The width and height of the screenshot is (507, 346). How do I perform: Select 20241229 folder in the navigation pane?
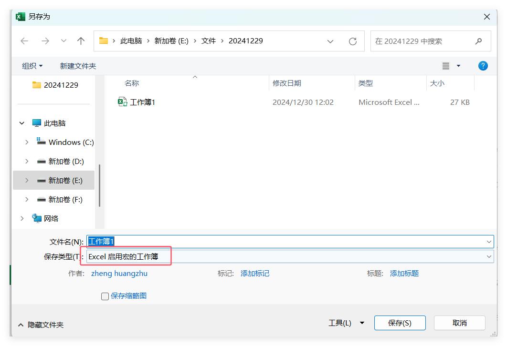point(55,85)
